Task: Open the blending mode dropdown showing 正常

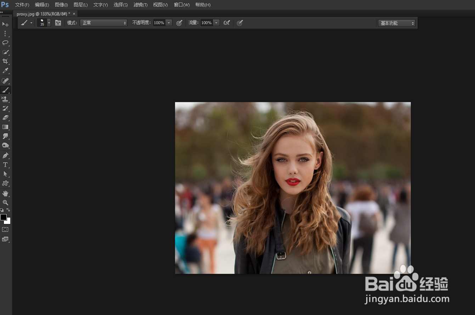Action: [x=103, y=23]
